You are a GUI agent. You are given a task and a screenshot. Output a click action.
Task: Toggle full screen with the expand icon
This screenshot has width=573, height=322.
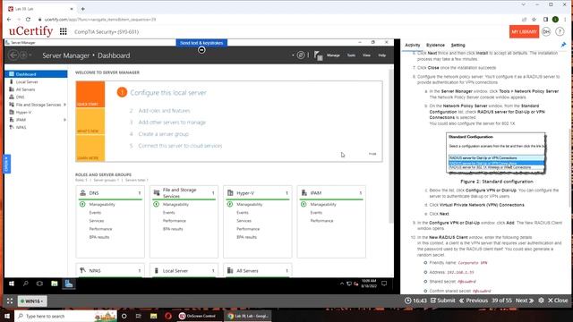click(x=10, y=301)
